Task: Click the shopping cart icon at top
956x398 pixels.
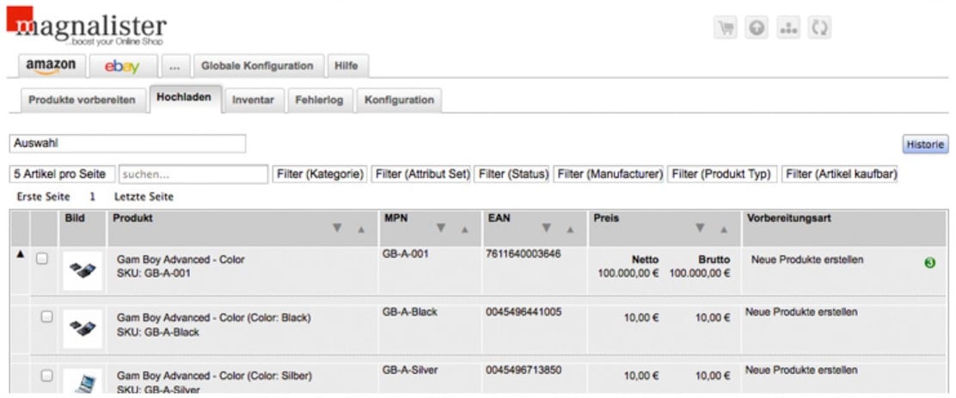Action: click(725, 28)
